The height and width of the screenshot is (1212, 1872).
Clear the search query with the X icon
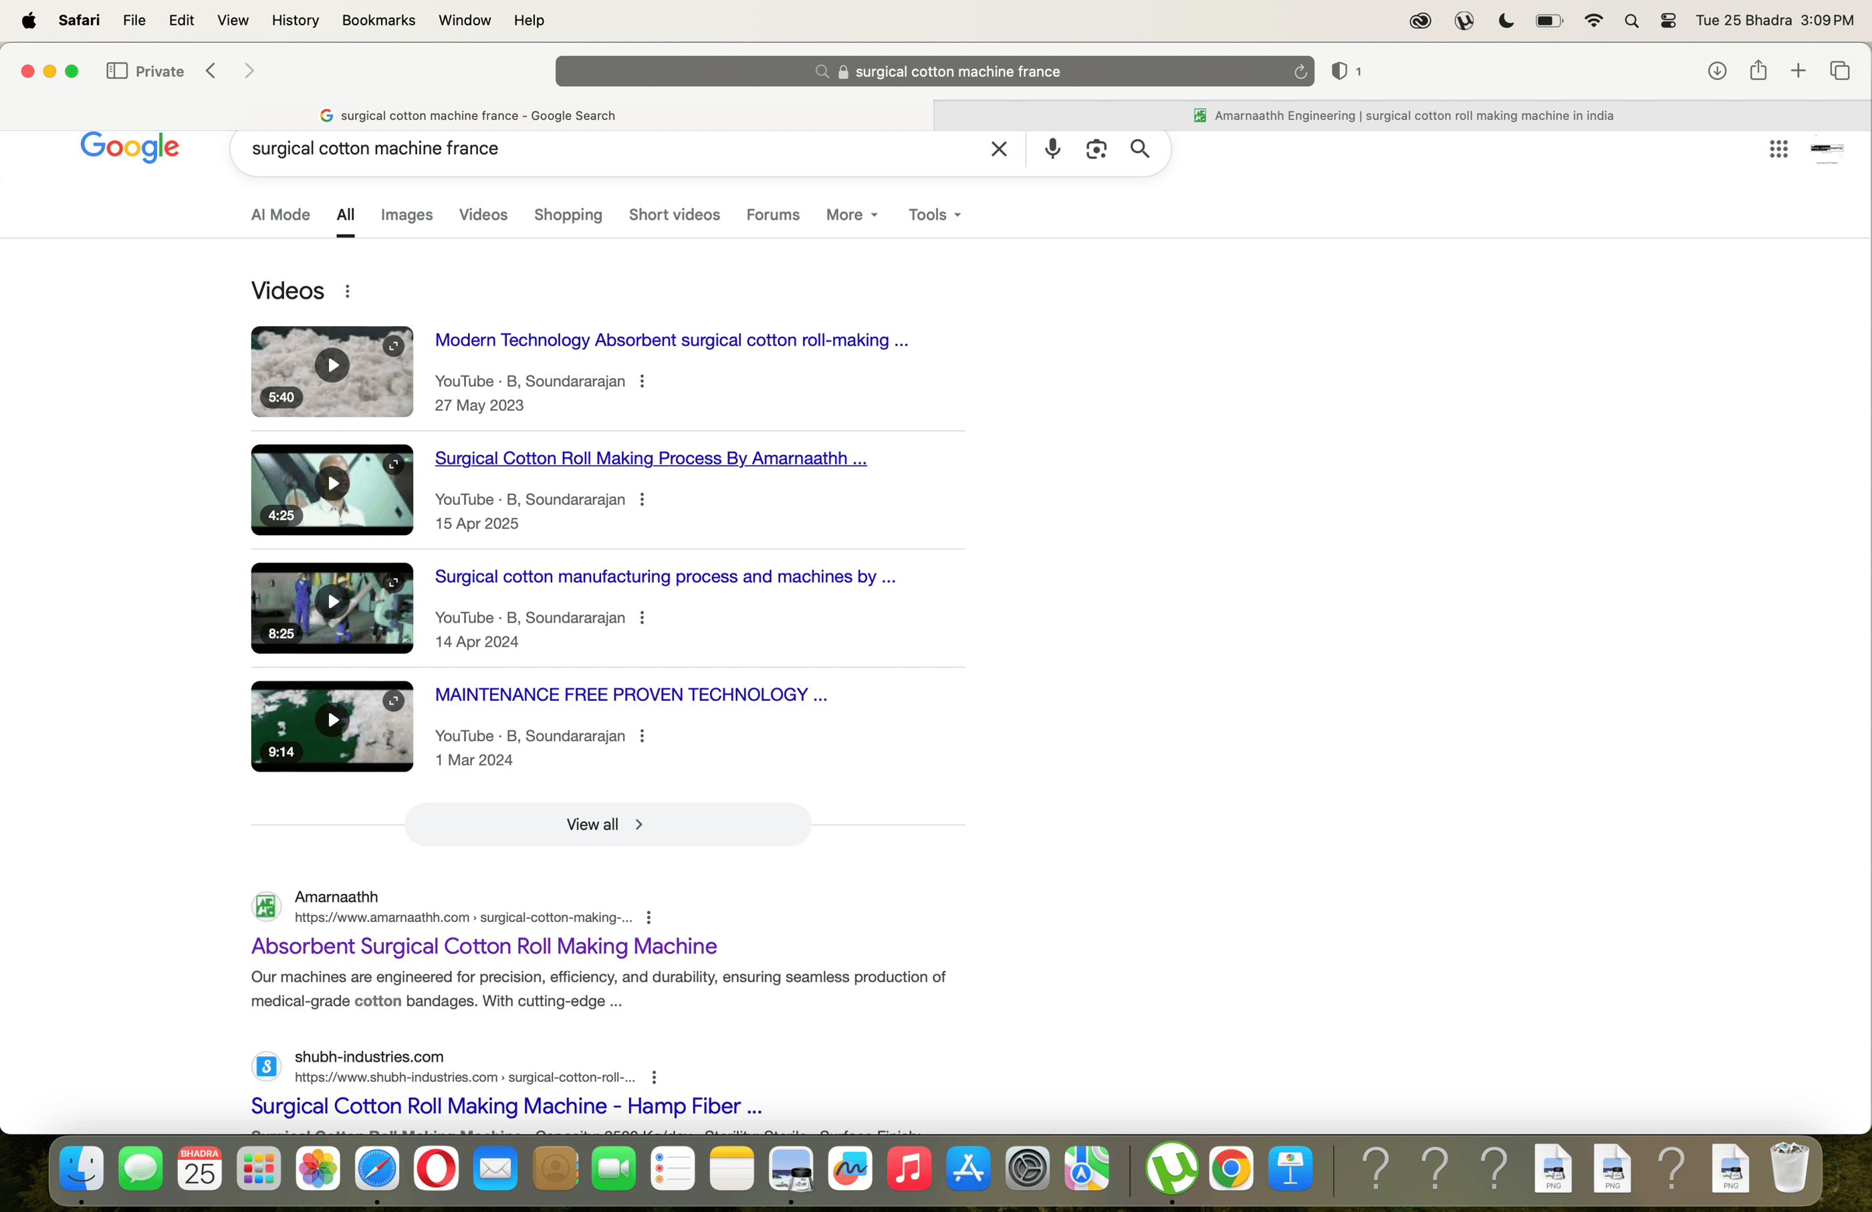point(999,148)
